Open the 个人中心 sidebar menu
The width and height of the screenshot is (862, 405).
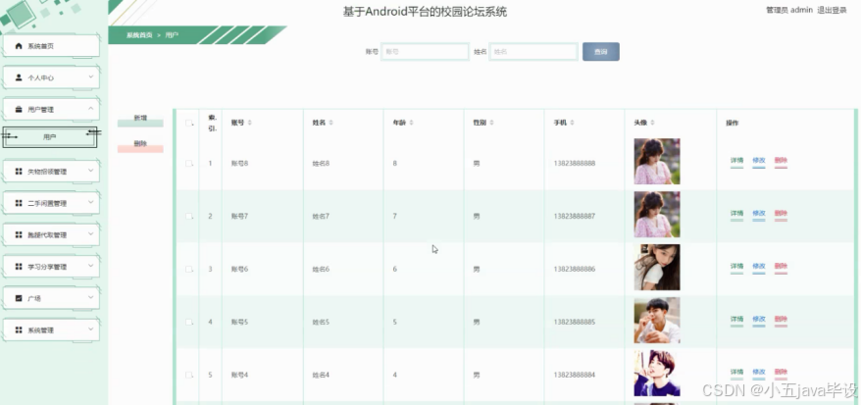coord(51,77)
